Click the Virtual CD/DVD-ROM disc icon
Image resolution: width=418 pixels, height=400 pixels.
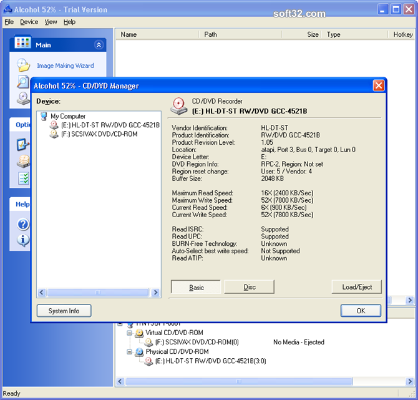(x=139, y=333)
